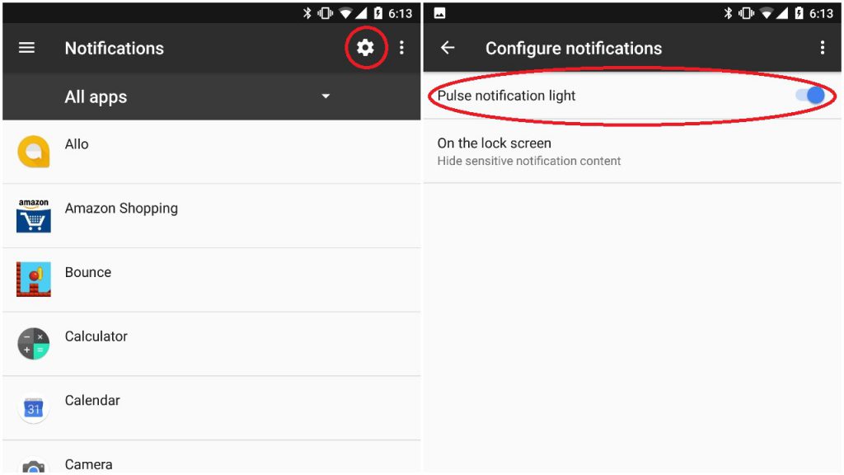This screenshot has height=475, width=844.
Task: Expand the All apps dropdown arrow
Action: 326,96
